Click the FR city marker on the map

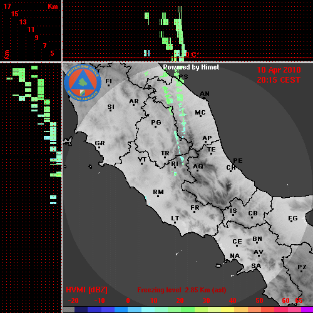pos(194,212)
